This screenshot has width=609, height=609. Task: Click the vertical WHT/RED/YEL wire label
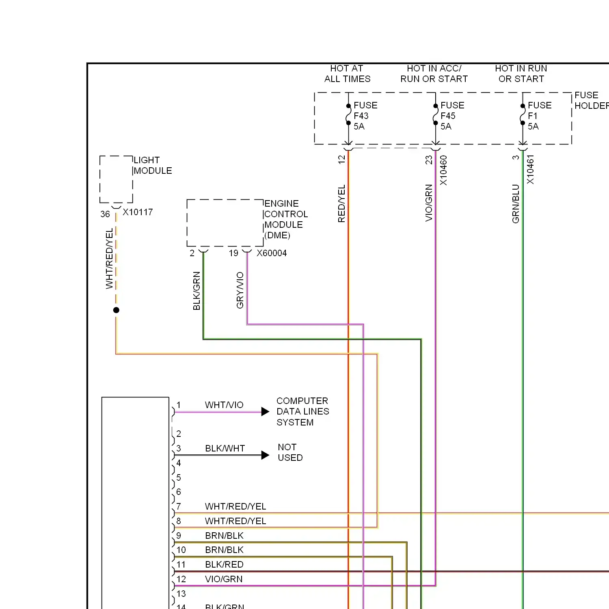(109, 259)
